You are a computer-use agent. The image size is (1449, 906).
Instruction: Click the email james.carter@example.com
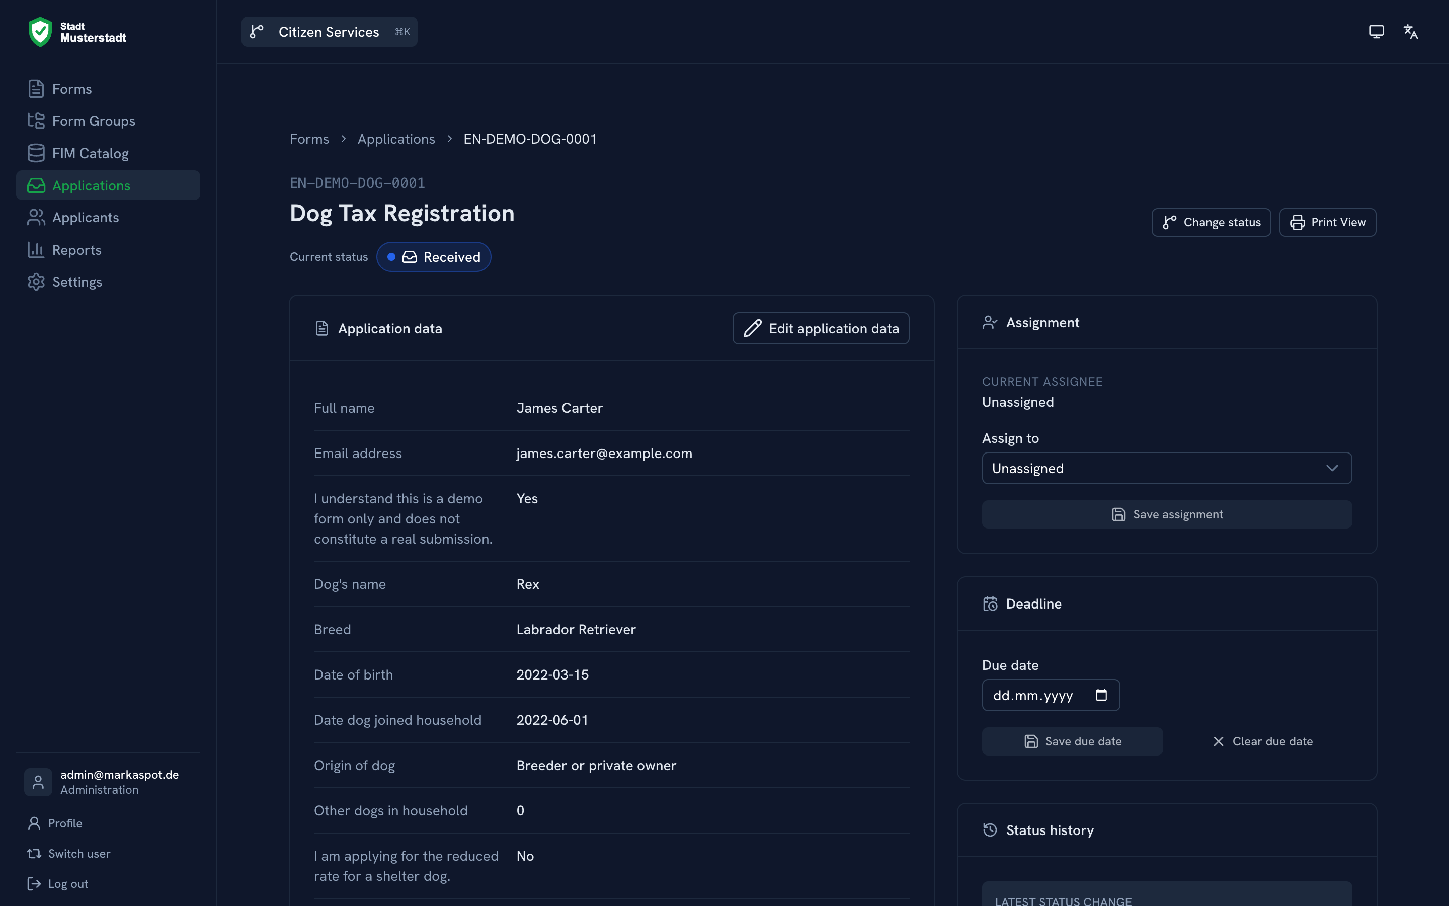point(604,453)
